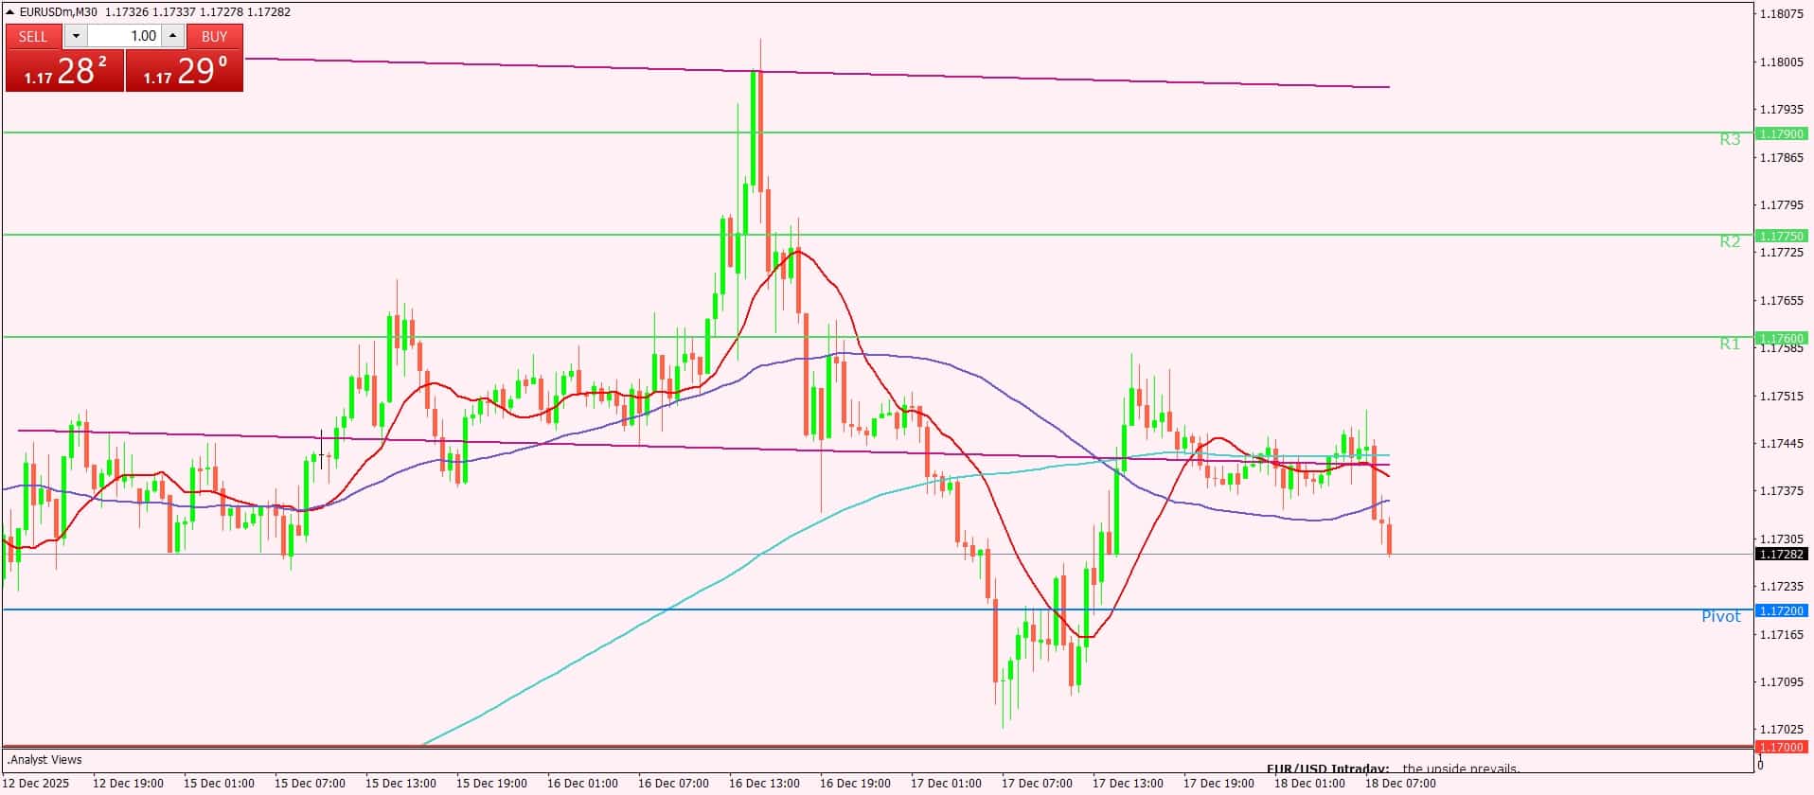Click the R3 resistance label

coord(1730,139)
